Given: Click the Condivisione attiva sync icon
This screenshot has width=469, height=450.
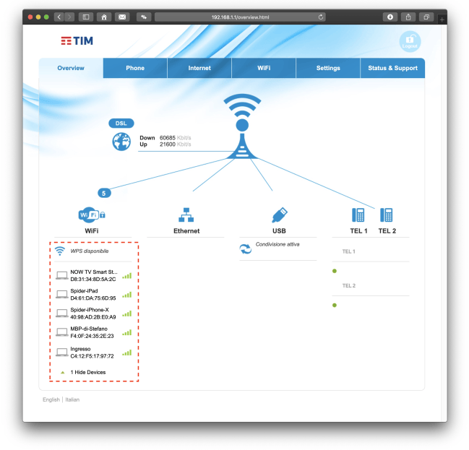Looking at the screenshot, I should [246, 248].
